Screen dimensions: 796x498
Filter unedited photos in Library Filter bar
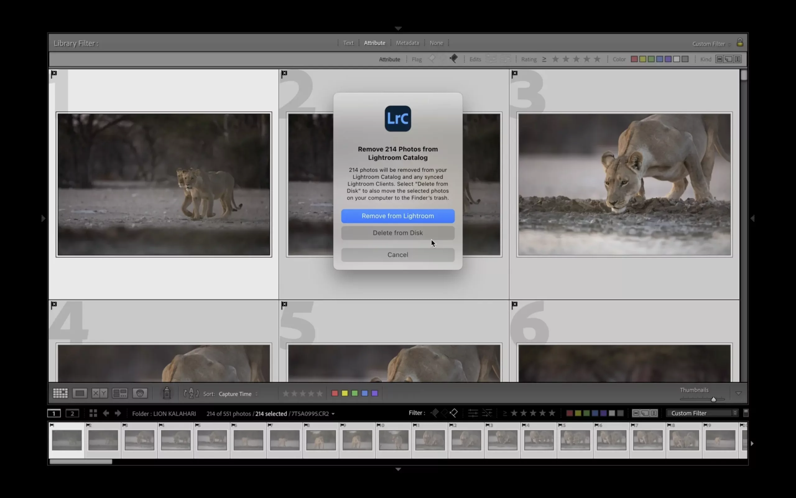coord(506,59)
